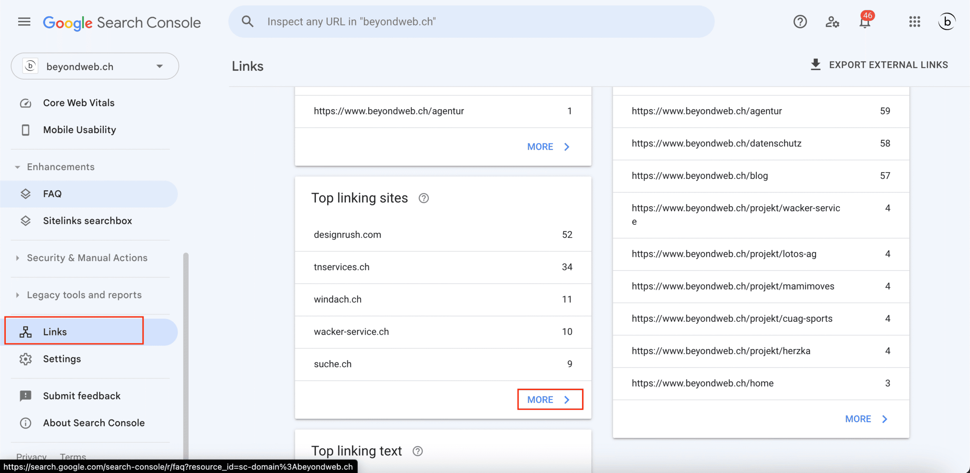Show help for Top linking sites
The image size is (970, 473).
424,198
